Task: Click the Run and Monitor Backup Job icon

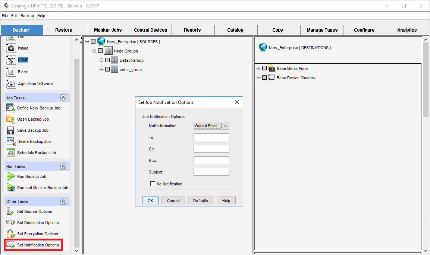Action: 11,188
